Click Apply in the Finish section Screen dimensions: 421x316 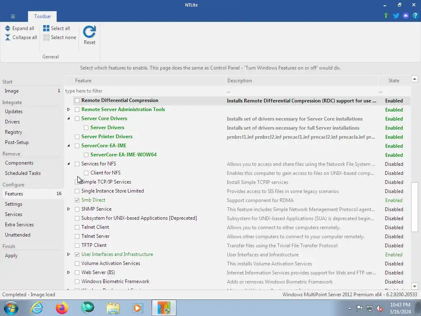32,256
